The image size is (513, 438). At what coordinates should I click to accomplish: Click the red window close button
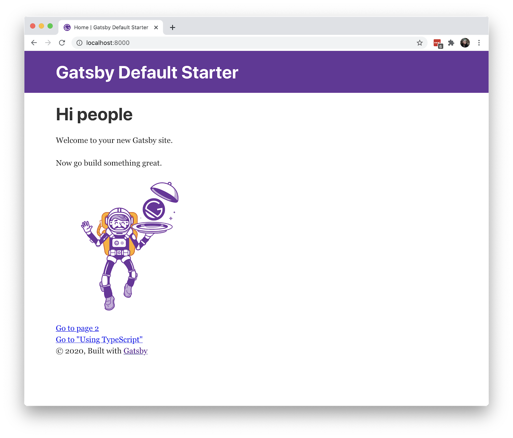33,26
